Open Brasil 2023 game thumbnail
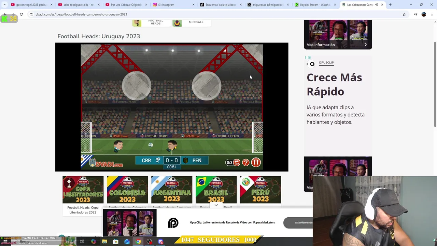This screenshot has width=437, height=246. (216, 190)
